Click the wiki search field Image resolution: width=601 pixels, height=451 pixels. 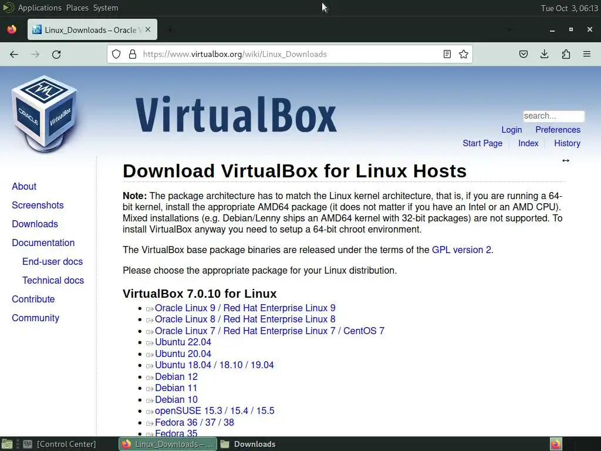[x=553, y=116]
